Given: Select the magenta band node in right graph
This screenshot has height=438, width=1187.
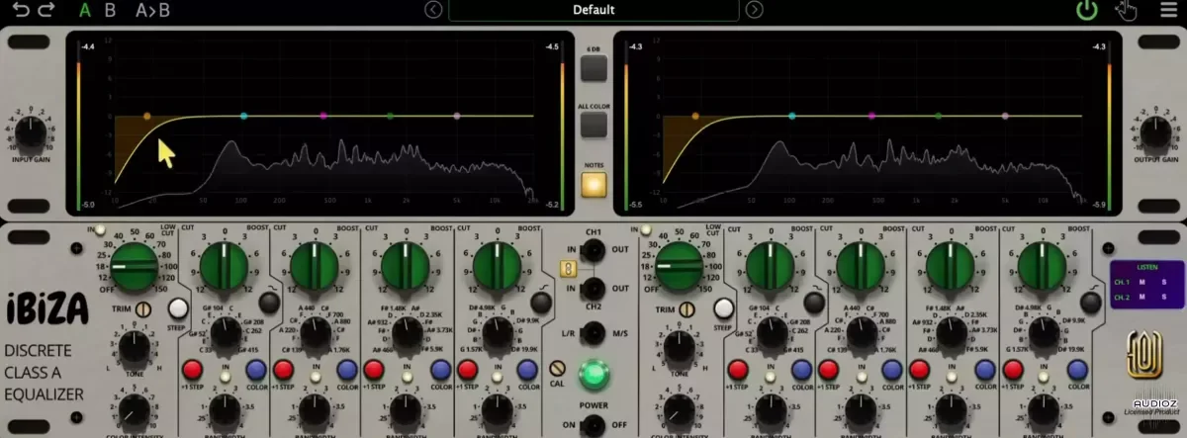Looking at the screenshot, I should [871, 116].
